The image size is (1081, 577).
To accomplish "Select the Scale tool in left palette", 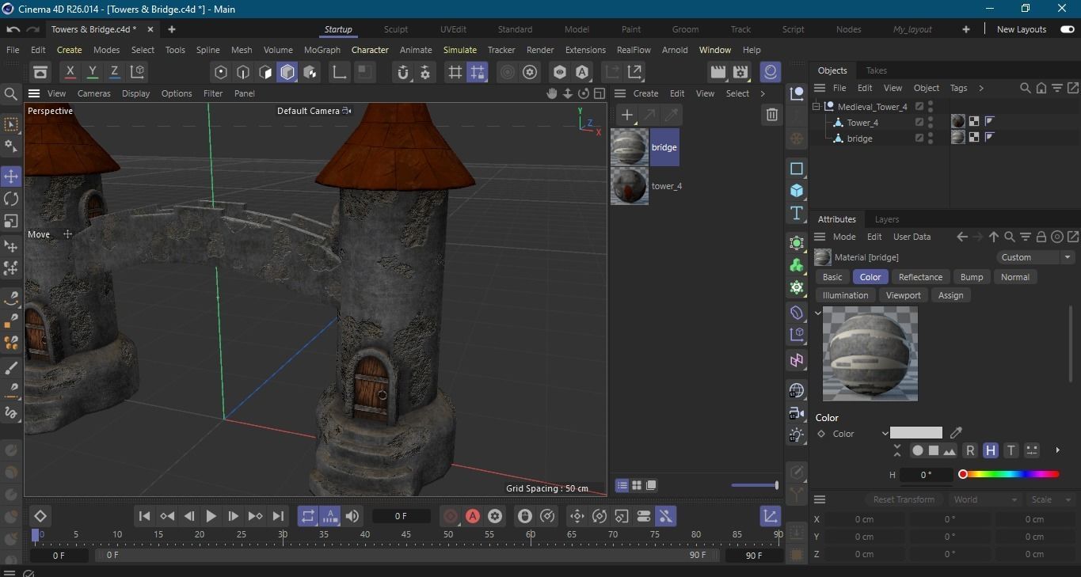I will click(11, 221).
